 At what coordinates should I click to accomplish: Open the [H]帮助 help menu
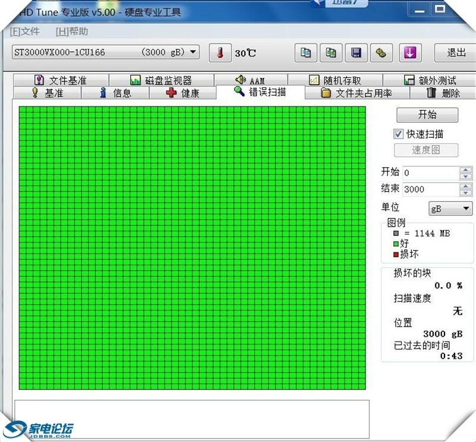[x=71, y=31]
